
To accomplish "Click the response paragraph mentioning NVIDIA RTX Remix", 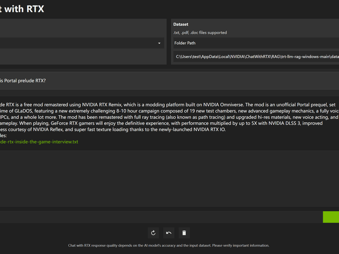I will click(x=169, y=117).
